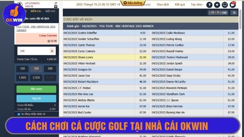Expand the account dropdown arrow
Image resolution: width=244 pixels, height=137 pixels.
[x=56, y=6]
